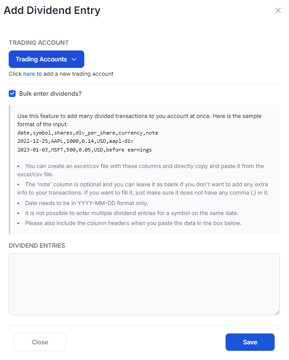Open the Trading Accounts dropdown
Viewport: 289px width, 360px height.
[47, 59]
